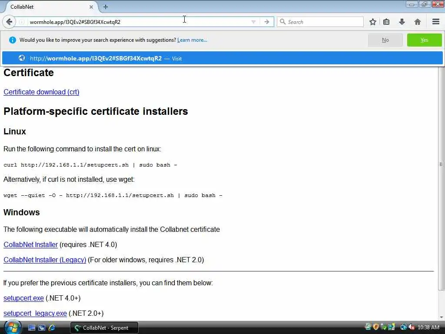Launch Internet Explorer from quick launch
The height and width of the screenshot is (334, 445).
[x=52, y=328]
